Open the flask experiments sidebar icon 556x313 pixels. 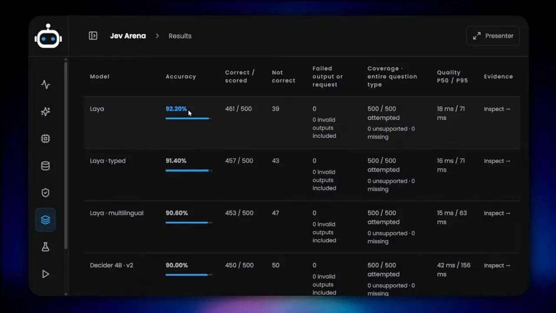point(46,247)
